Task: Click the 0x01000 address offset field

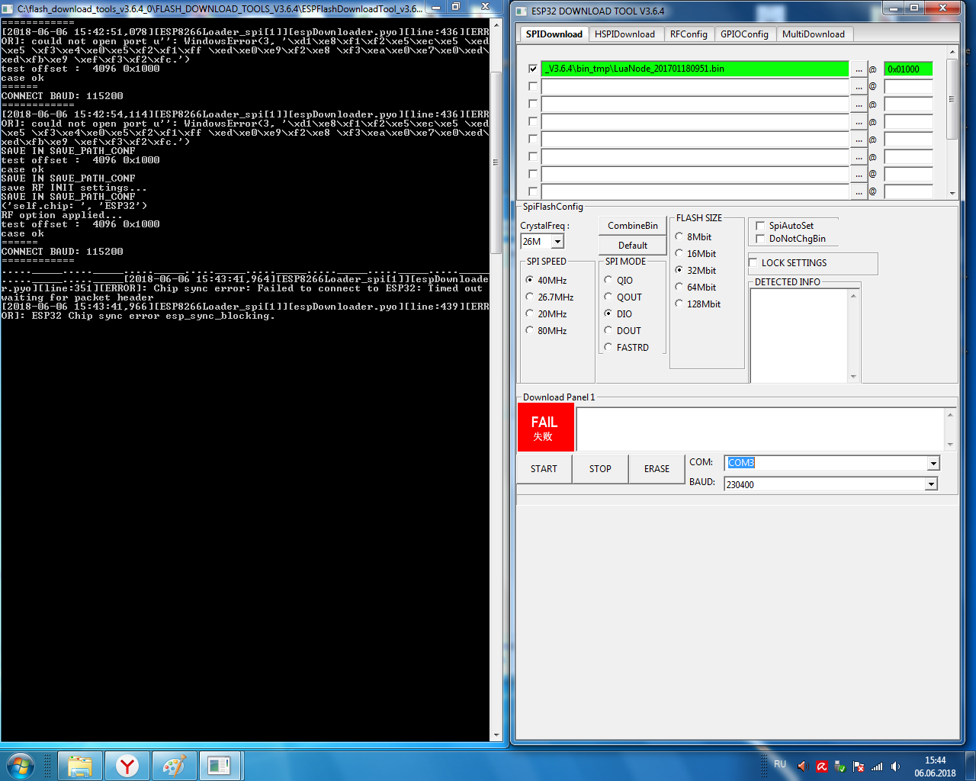Action: (908, 69)
